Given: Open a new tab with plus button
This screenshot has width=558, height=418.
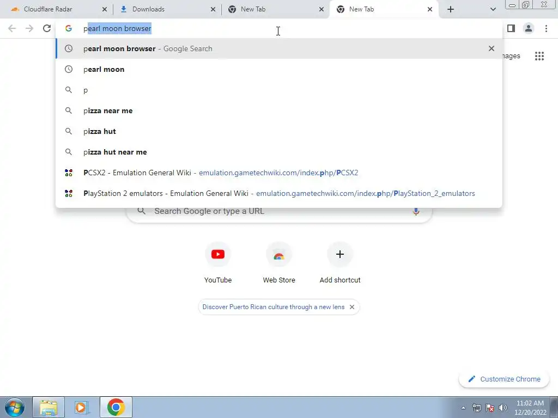Looking at the screenshot, I should coord(451,9).
